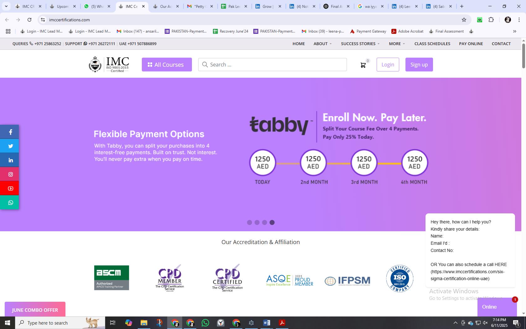Expand the ABOUT dropdown menu

pyautogui.click(x=323, y=44)
